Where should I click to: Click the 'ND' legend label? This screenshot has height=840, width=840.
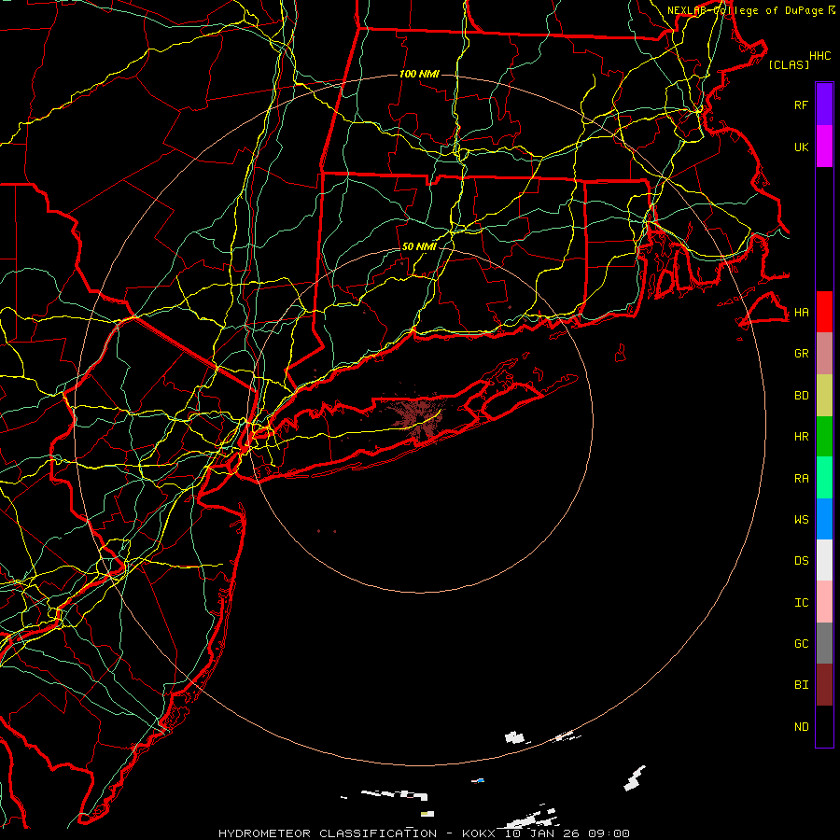pos(802,727)
